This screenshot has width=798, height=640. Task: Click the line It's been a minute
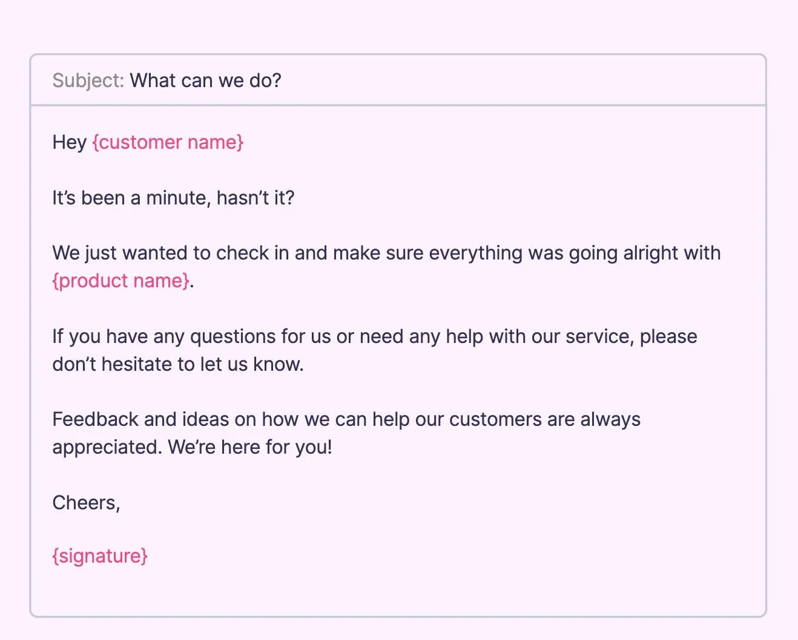coord(173,198)
